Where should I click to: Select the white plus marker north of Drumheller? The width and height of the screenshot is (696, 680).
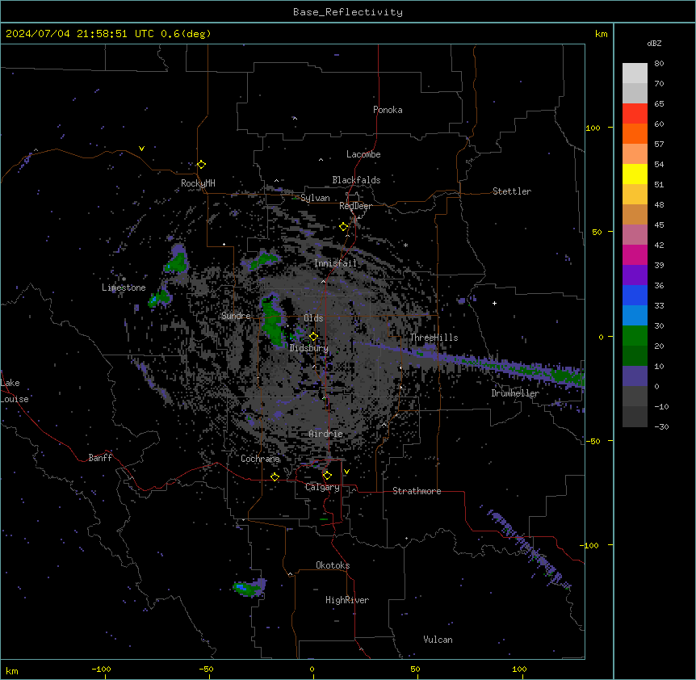tap(494, 303)
